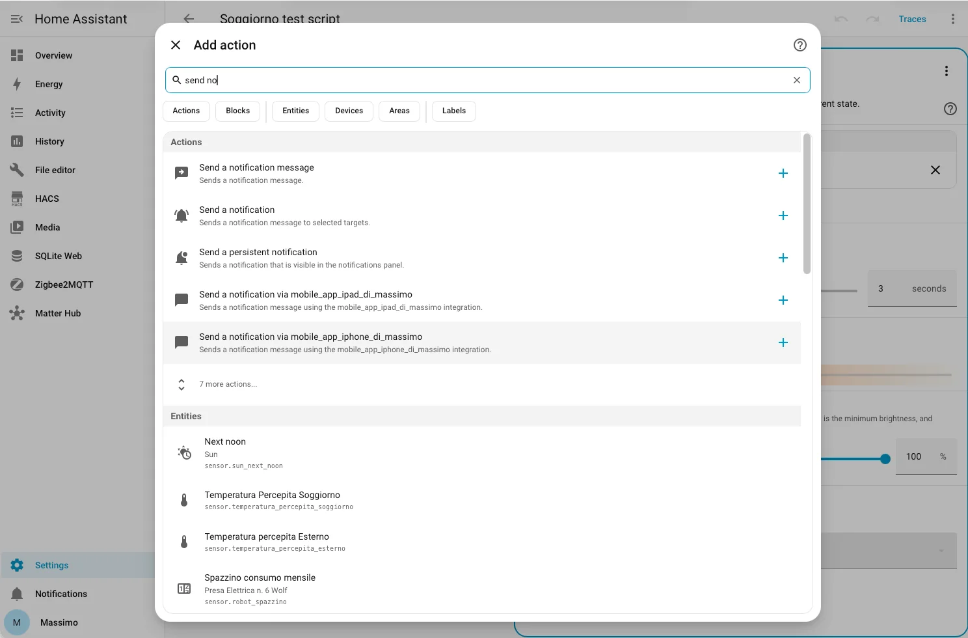Screen dimensions: 968x638
Task: Go back from script editor
Action: [189, 19]
